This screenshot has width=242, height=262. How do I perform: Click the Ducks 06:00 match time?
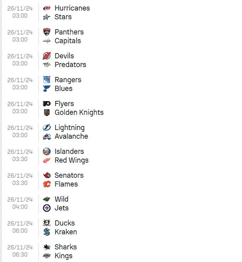click(20, 231)
